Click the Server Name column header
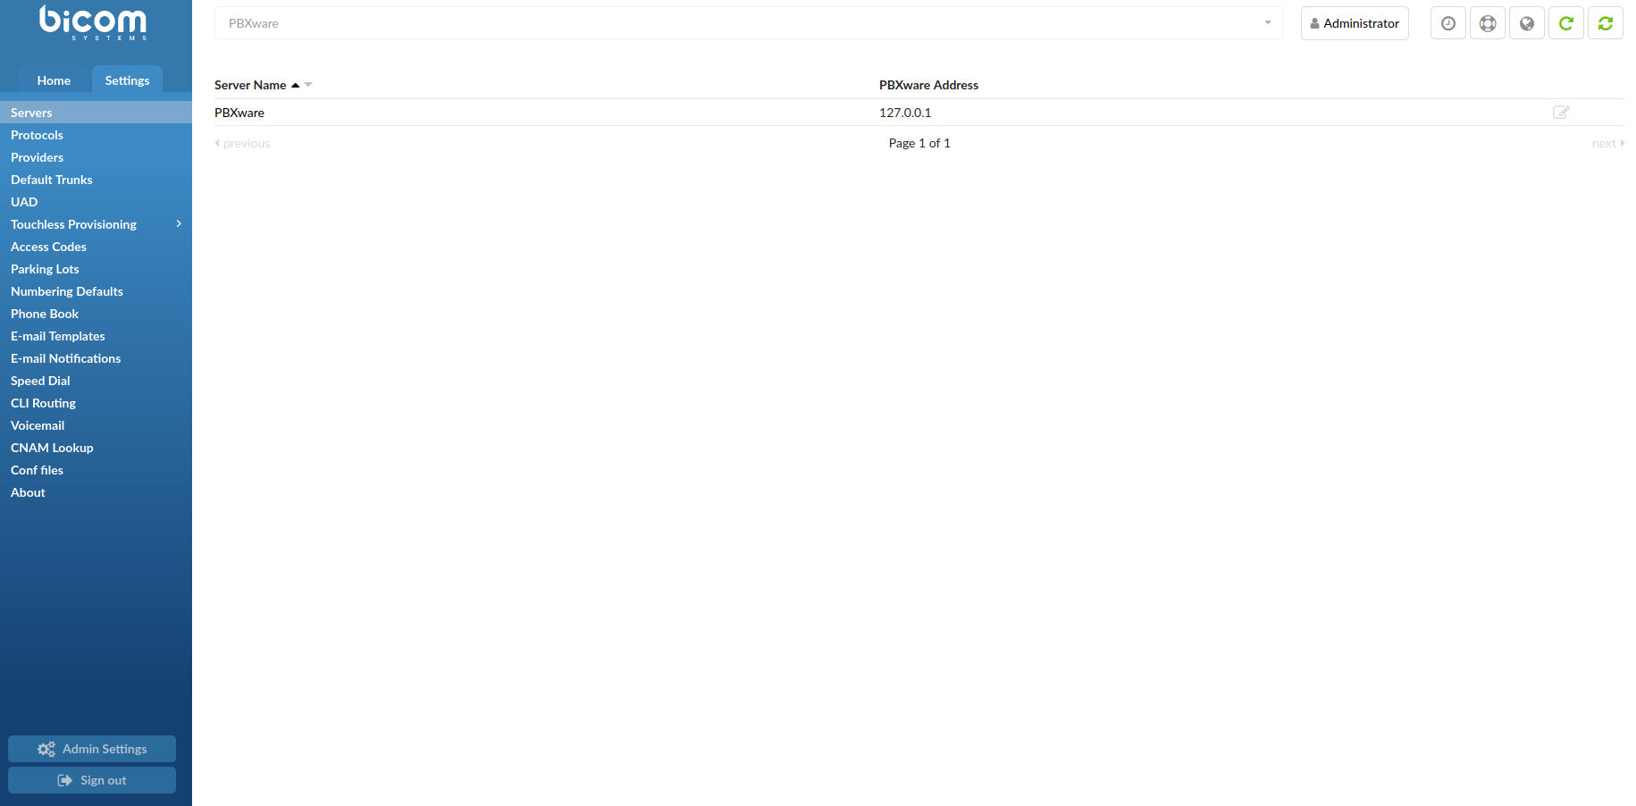The width and height of the screenshot is (1636, 806). (x=250, y=85)
